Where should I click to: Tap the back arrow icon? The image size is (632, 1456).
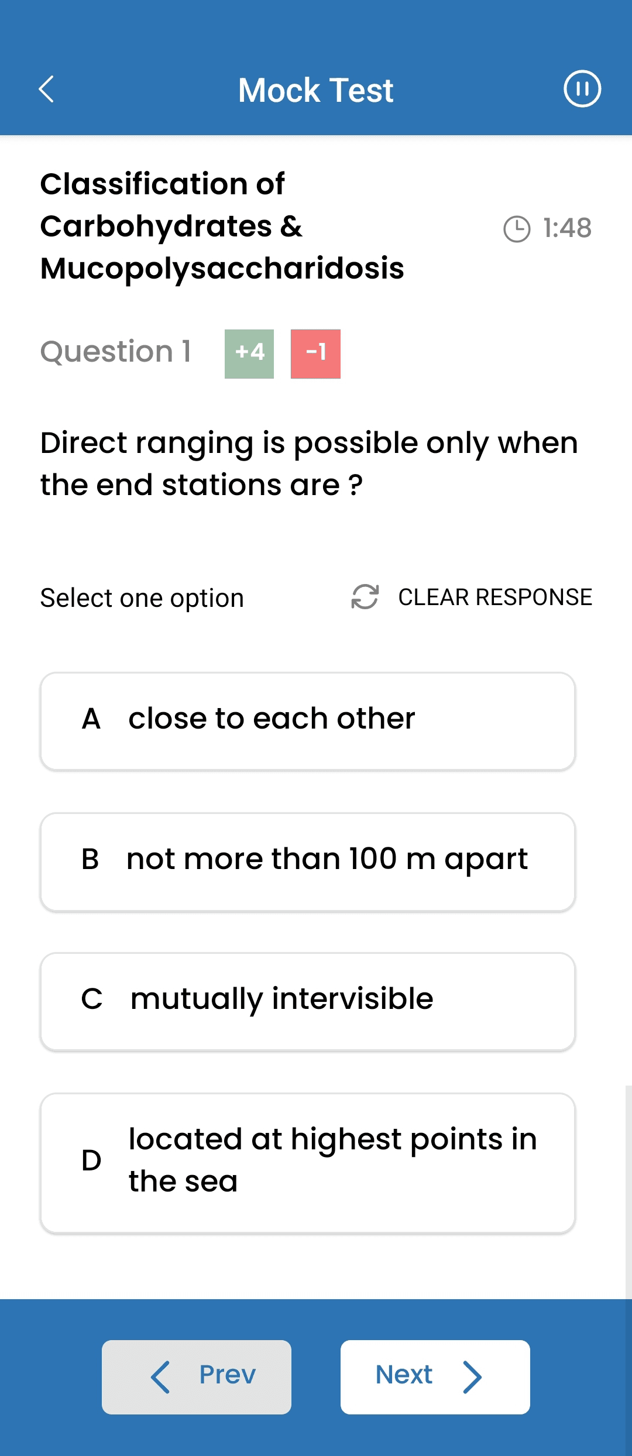click(x=46, y=90)
